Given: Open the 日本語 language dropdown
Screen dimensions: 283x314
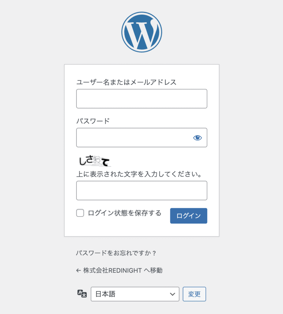Looking at the screenshot, I should (x=135, y=294).
